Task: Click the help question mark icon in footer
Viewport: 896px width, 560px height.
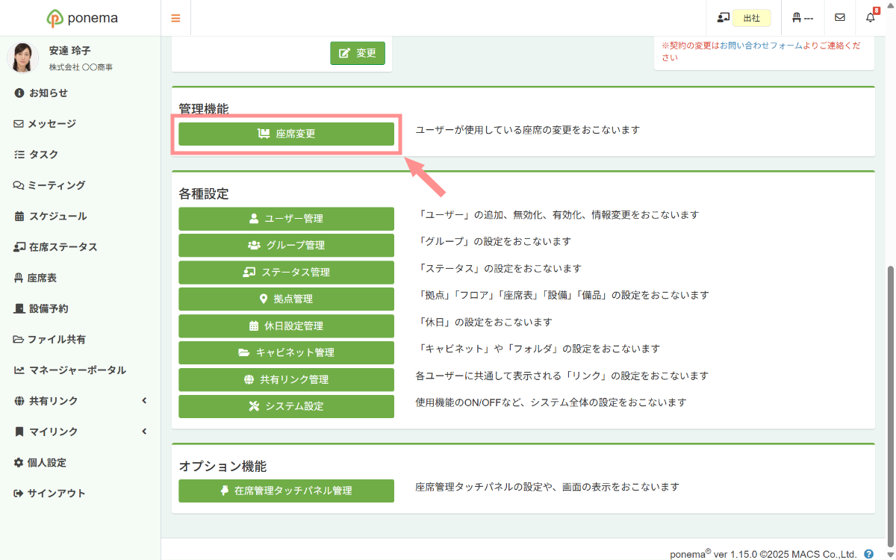Action: pos(869,554)
